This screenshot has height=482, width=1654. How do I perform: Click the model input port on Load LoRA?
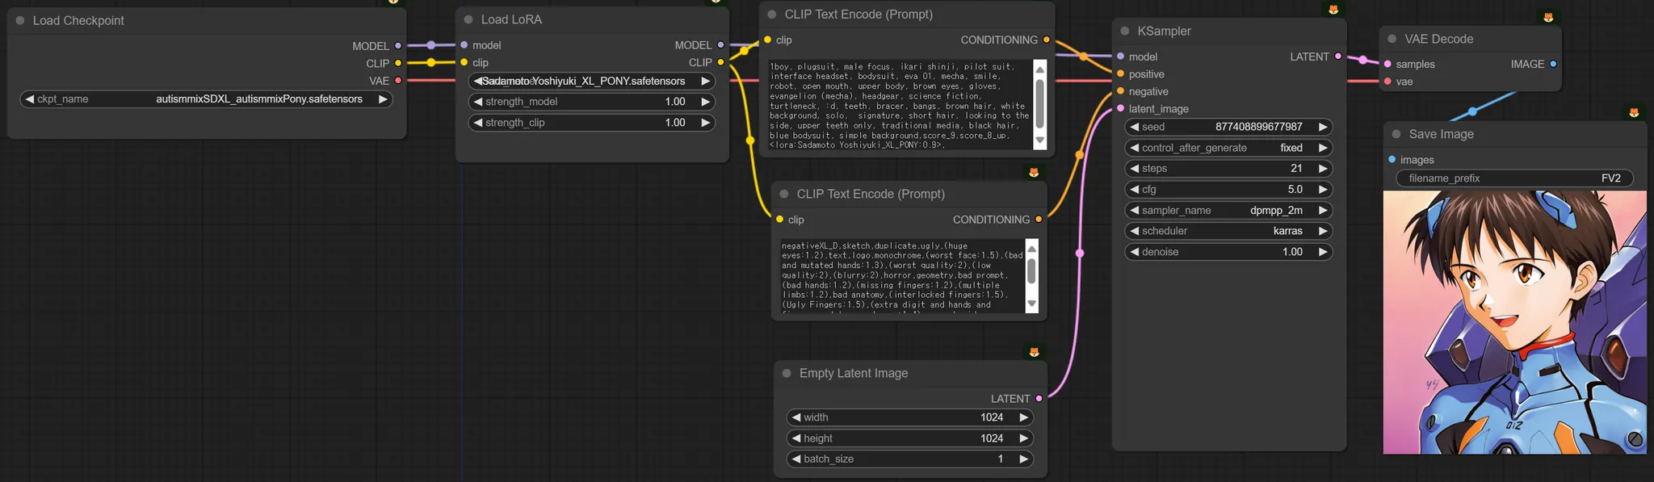[x=464, y=45]
